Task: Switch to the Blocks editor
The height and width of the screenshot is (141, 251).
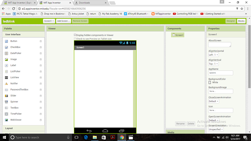Action: pyautogui.click(x=241, y=21)
